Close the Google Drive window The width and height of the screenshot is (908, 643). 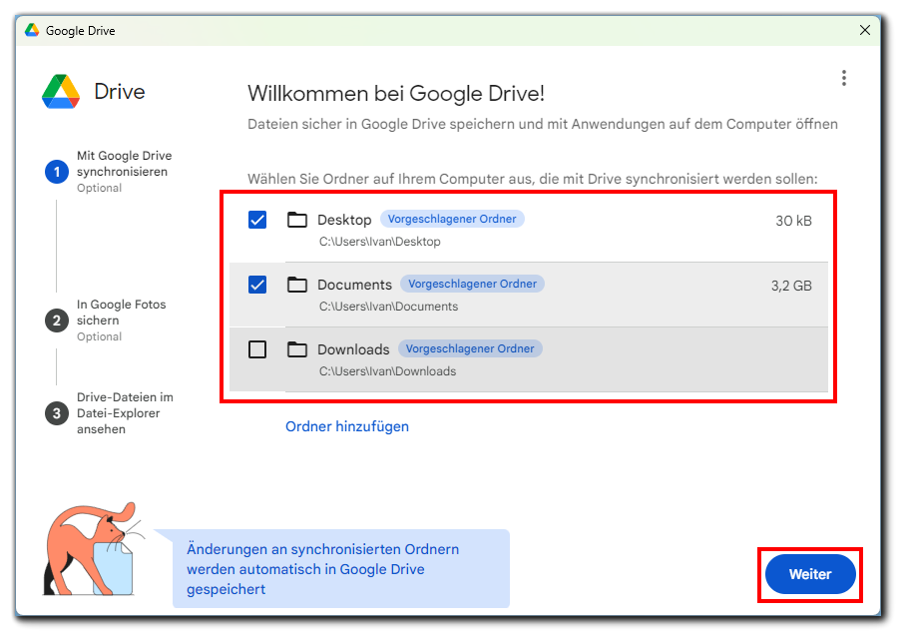point(864,30)
